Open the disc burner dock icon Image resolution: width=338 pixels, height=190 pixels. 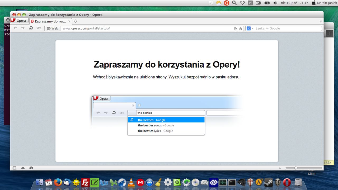coord(195,182)
